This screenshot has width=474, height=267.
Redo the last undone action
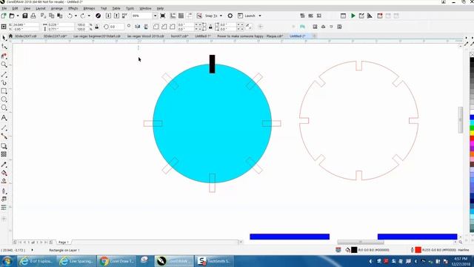point(83,16)
